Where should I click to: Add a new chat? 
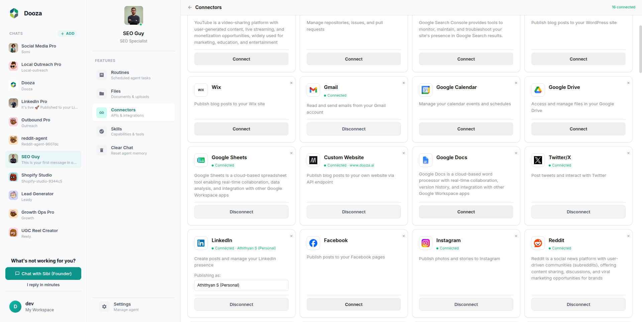click(x=68, y=33)
